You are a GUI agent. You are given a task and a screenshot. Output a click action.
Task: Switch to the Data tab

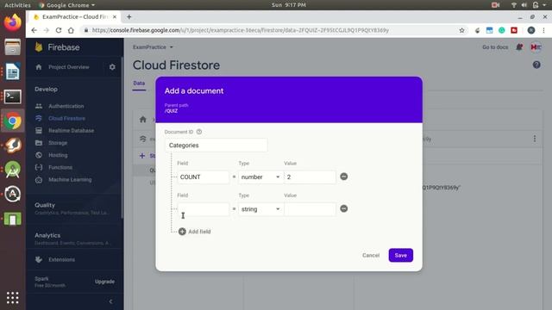pyautogui.click(x=139, y=84)
